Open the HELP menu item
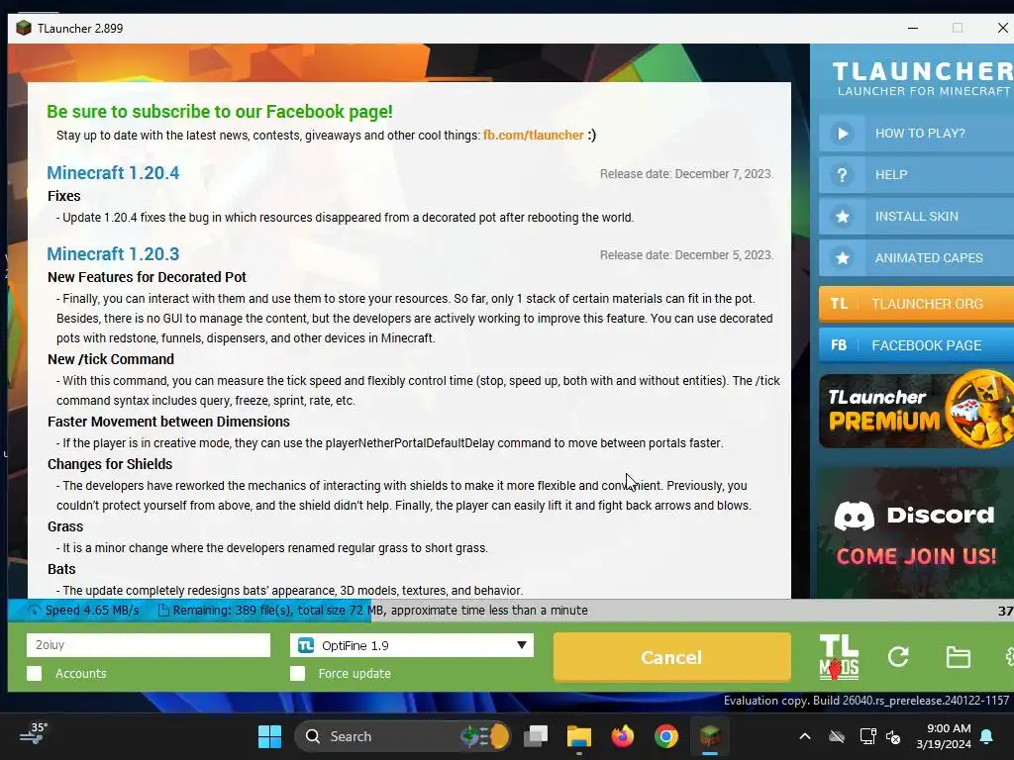This screenshot has height=760, width=1014. point(916,175)
